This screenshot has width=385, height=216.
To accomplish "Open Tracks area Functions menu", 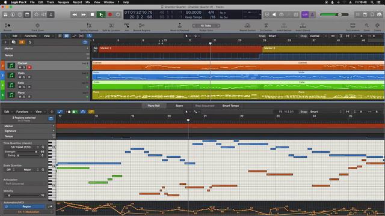I will point(31,36).
